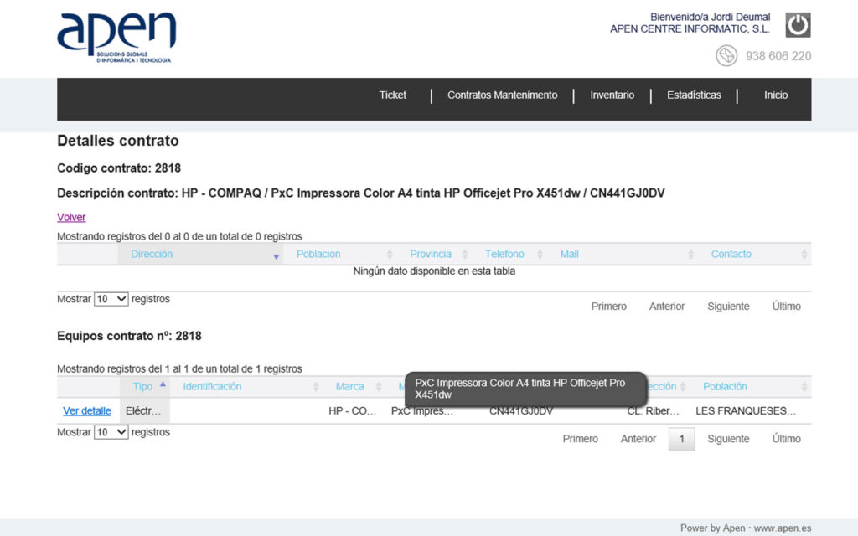
Task: Open the Ticket menu
Action: tap(392, 95)
